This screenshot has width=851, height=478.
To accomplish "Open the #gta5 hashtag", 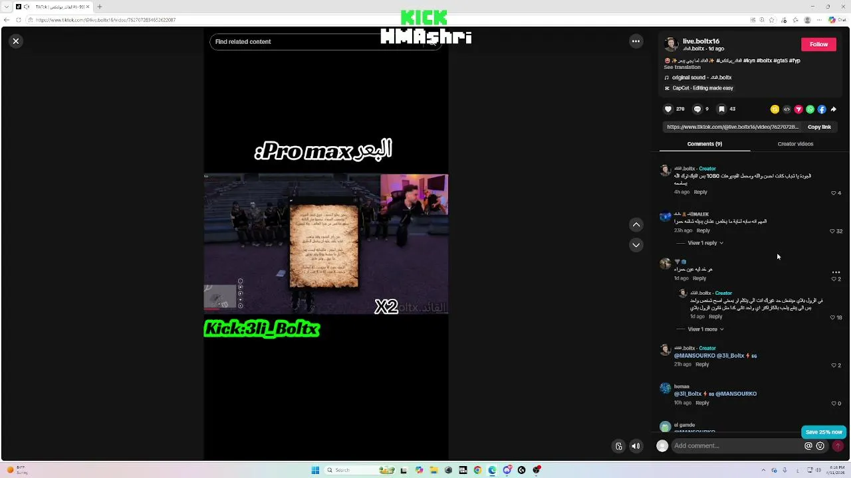I will pyautogui.click(x=779, y=60).
